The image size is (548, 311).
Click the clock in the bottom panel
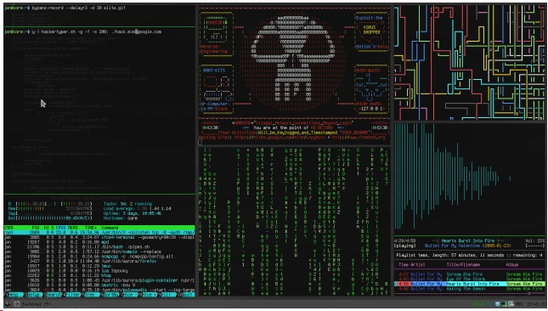pos(536,303)
